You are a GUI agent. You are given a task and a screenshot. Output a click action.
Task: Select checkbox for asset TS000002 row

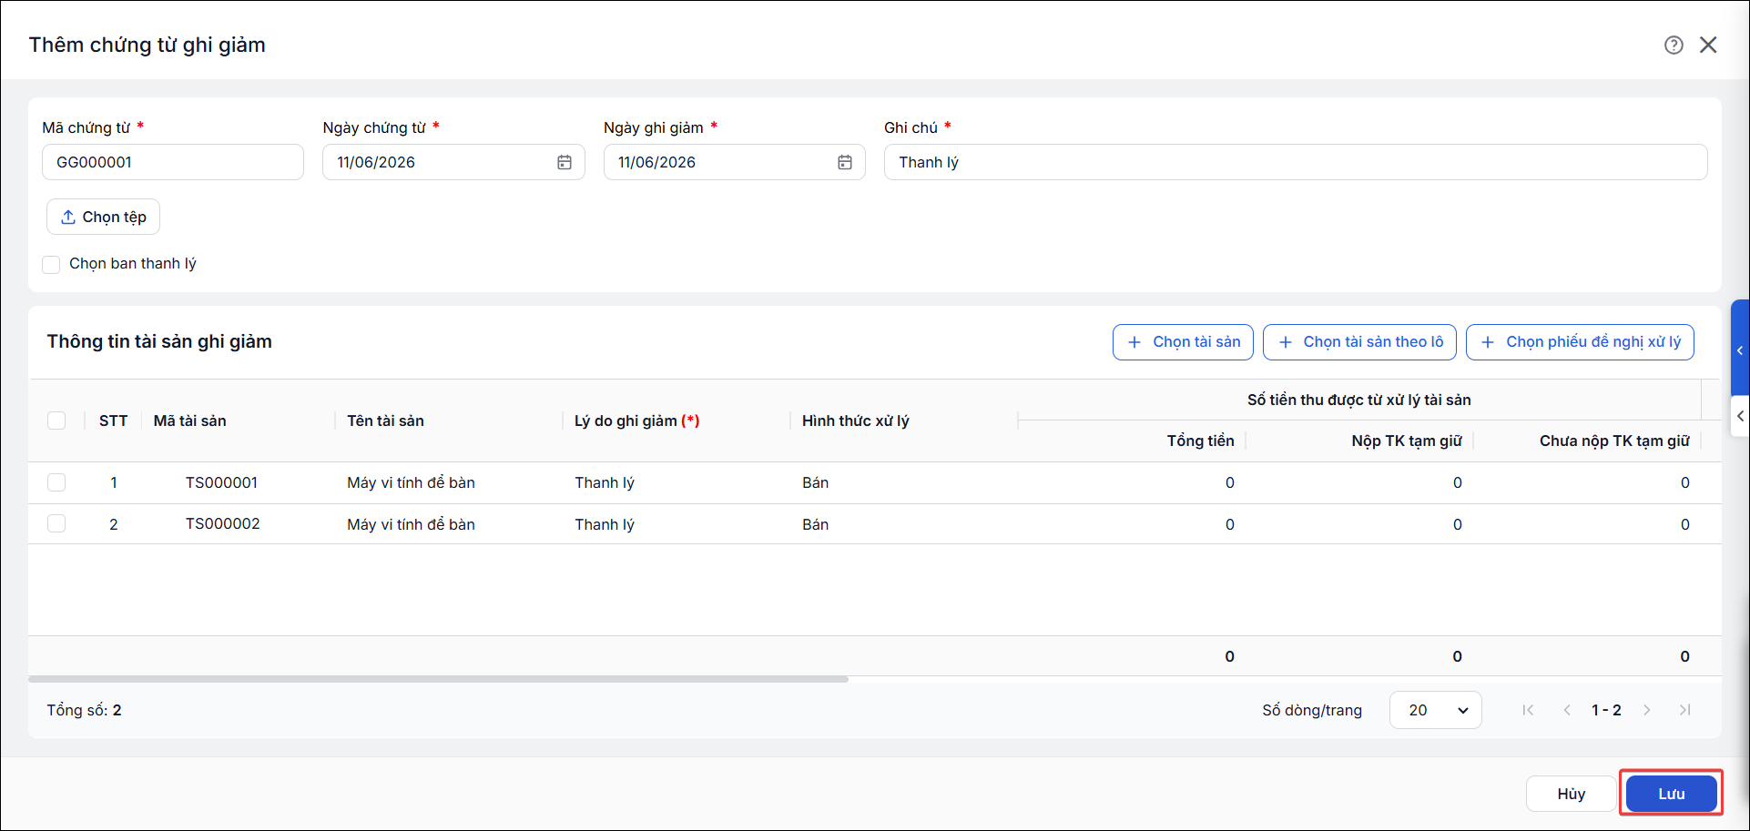tap(56, 524)
